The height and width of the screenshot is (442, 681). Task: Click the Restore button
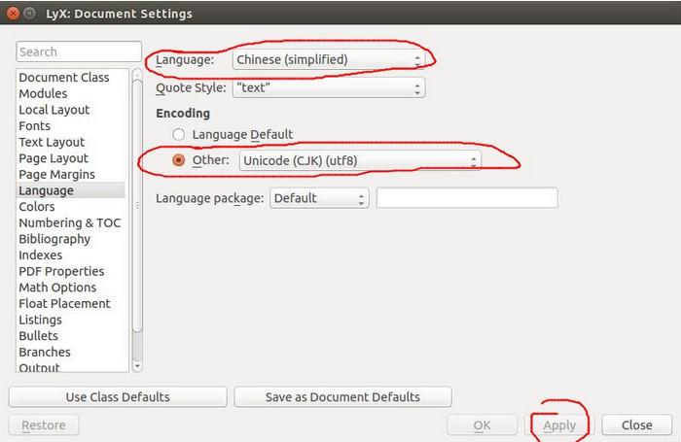44,425
